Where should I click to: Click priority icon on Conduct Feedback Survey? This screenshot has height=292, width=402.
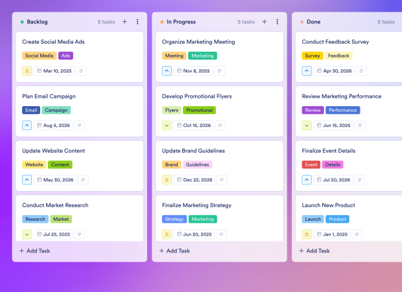[x=307, y=71]
